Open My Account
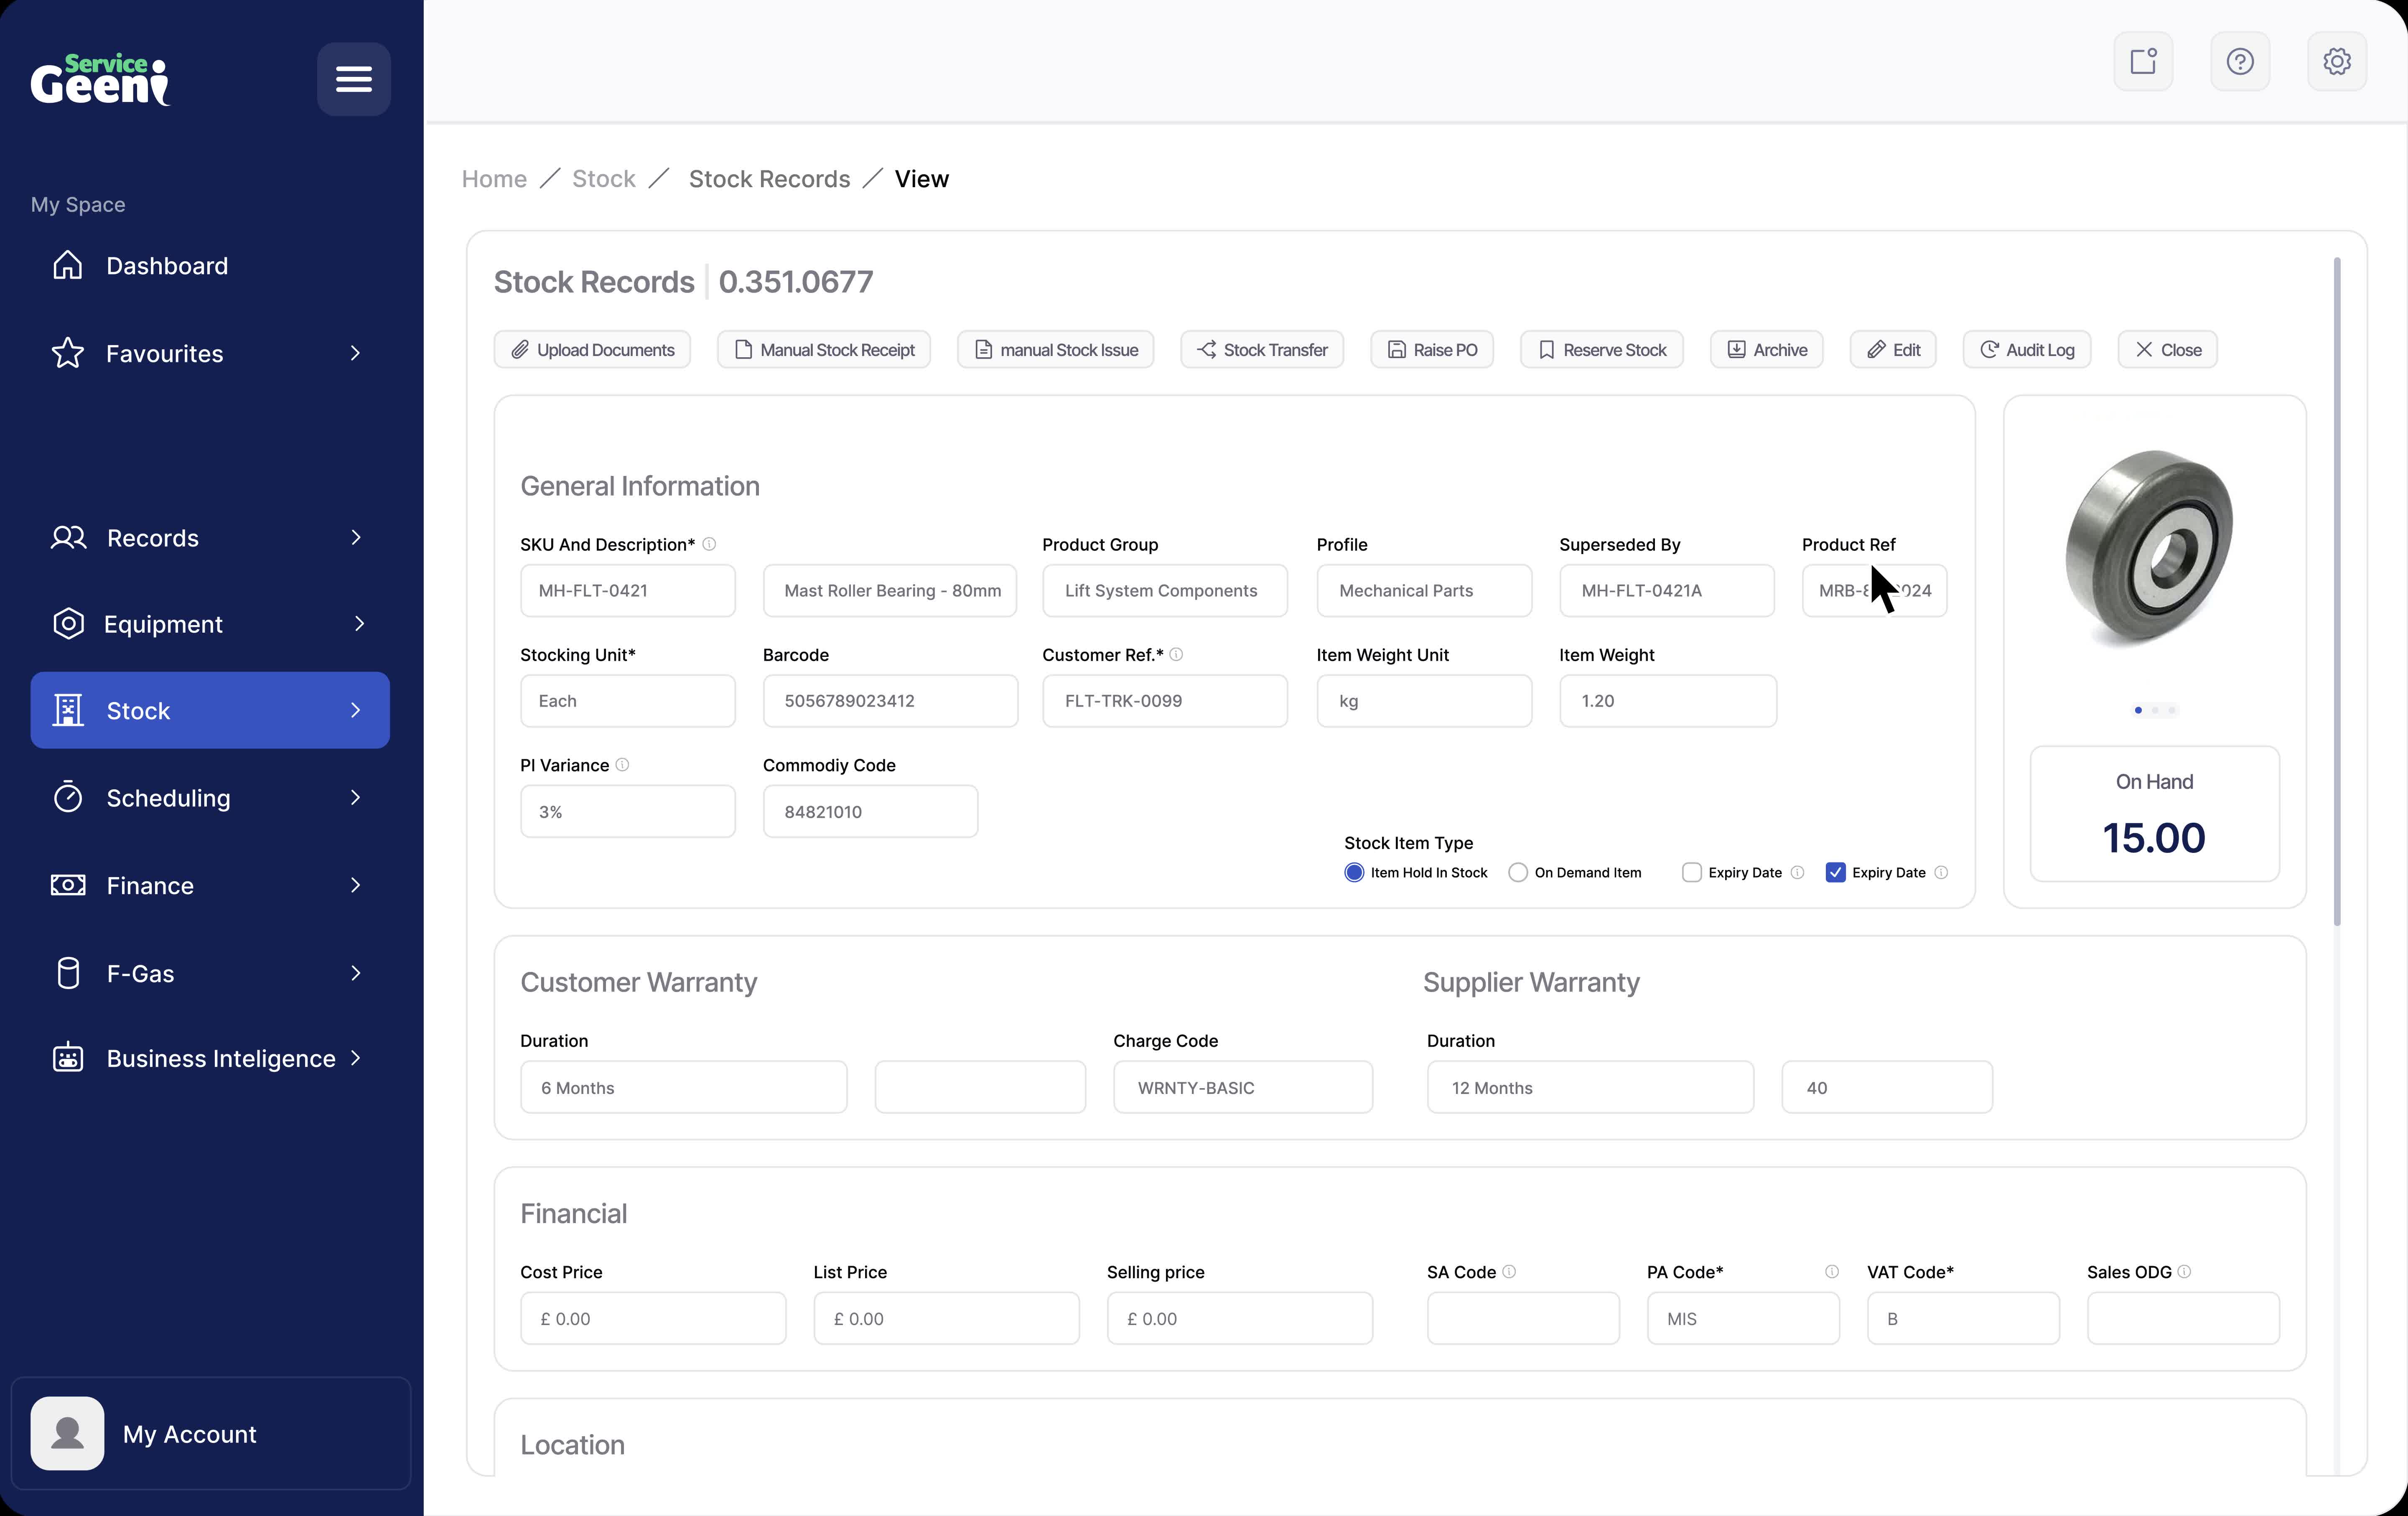 [211, 1433]
